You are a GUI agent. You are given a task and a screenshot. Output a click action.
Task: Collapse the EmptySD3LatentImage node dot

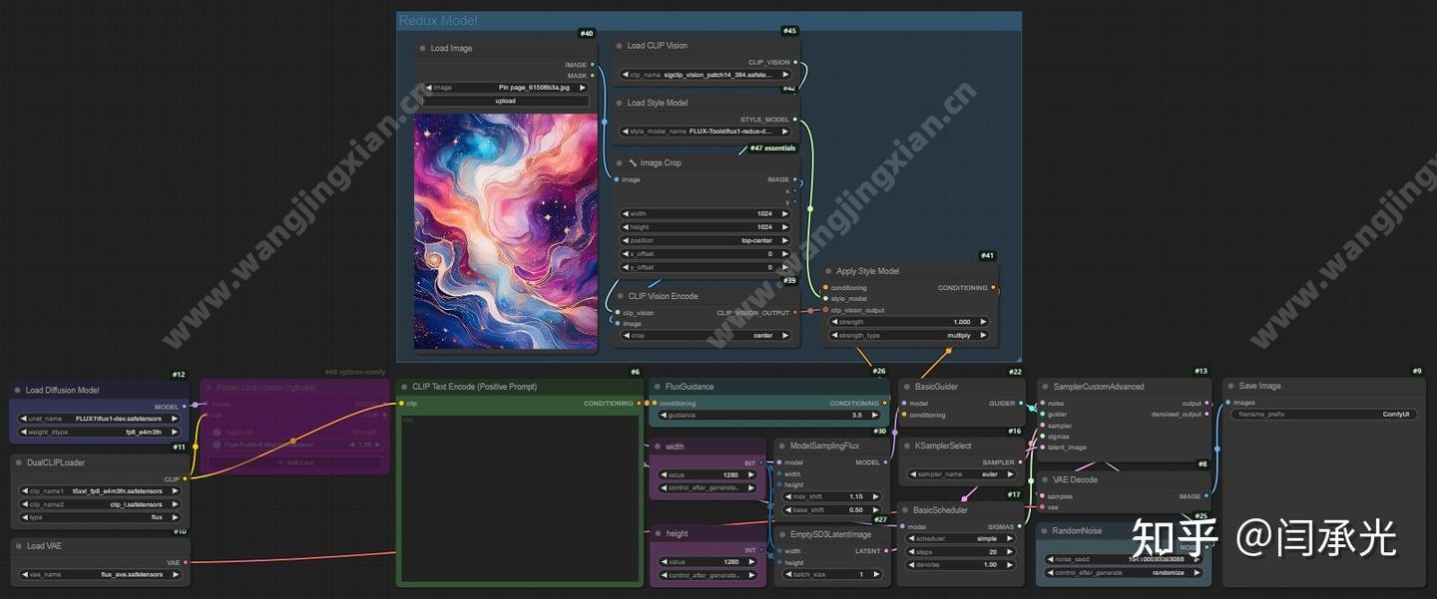(783, 534)
